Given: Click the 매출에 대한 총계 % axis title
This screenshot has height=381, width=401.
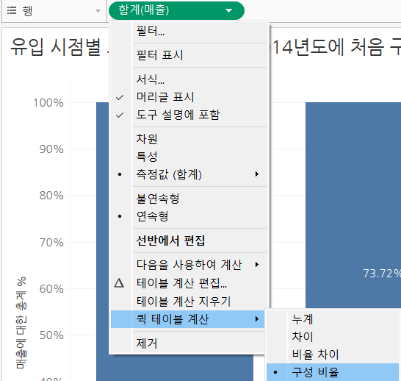Looking at the screenshot, I should 21,323.
